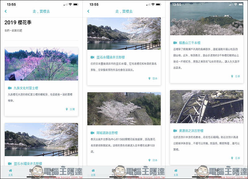Click the location pin on the 美濃田之淵吉野櫻 card
Viewport: 248px width, 179px height.
(232, 158)
